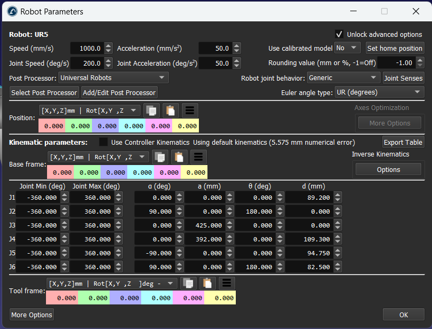Increase the Speed (mm/s) stepper value
Viewport: 432px width, 329px height.
pyautogui.click(x=109, y=45)
